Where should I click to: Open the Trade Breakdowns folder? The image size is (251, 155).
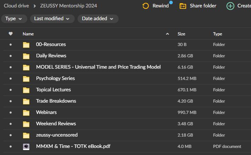point(56,101)
